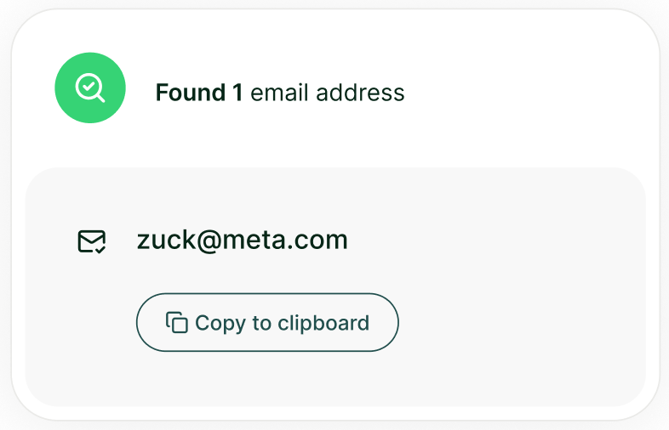The height and width of the screenshot is (430, 669).
Task: Select the zuck@meta.com email address
Action: (x=242, y=240)
